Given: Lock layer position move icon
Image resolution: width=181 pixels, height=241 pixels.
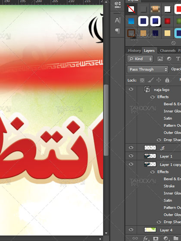Looking at the screenshot, I should click(159, 80).
